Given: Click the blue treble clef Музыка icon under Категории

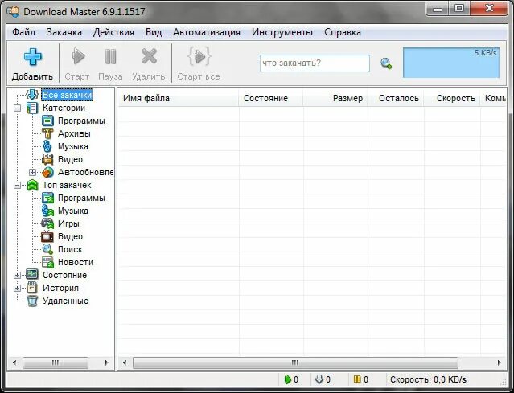Looking at the screenshot, I should 47,146.
